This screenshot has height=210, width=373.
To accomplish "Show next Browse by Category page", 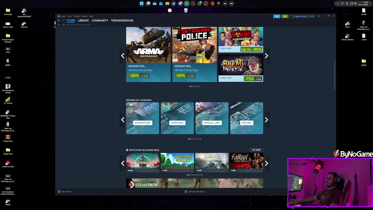I will click(x=266, y=120).
